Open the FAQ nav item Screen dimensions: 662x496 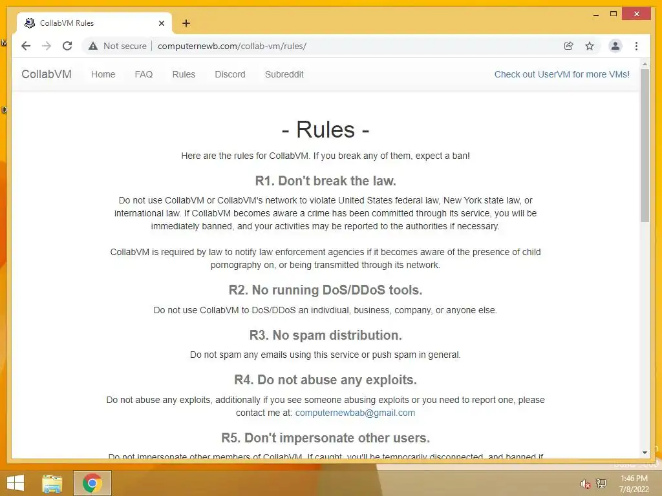[144, 74]
